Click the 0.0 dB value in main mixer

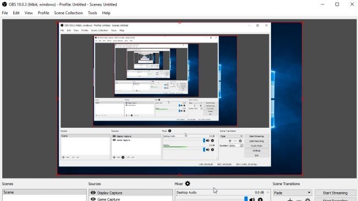[x=259, y=193]
